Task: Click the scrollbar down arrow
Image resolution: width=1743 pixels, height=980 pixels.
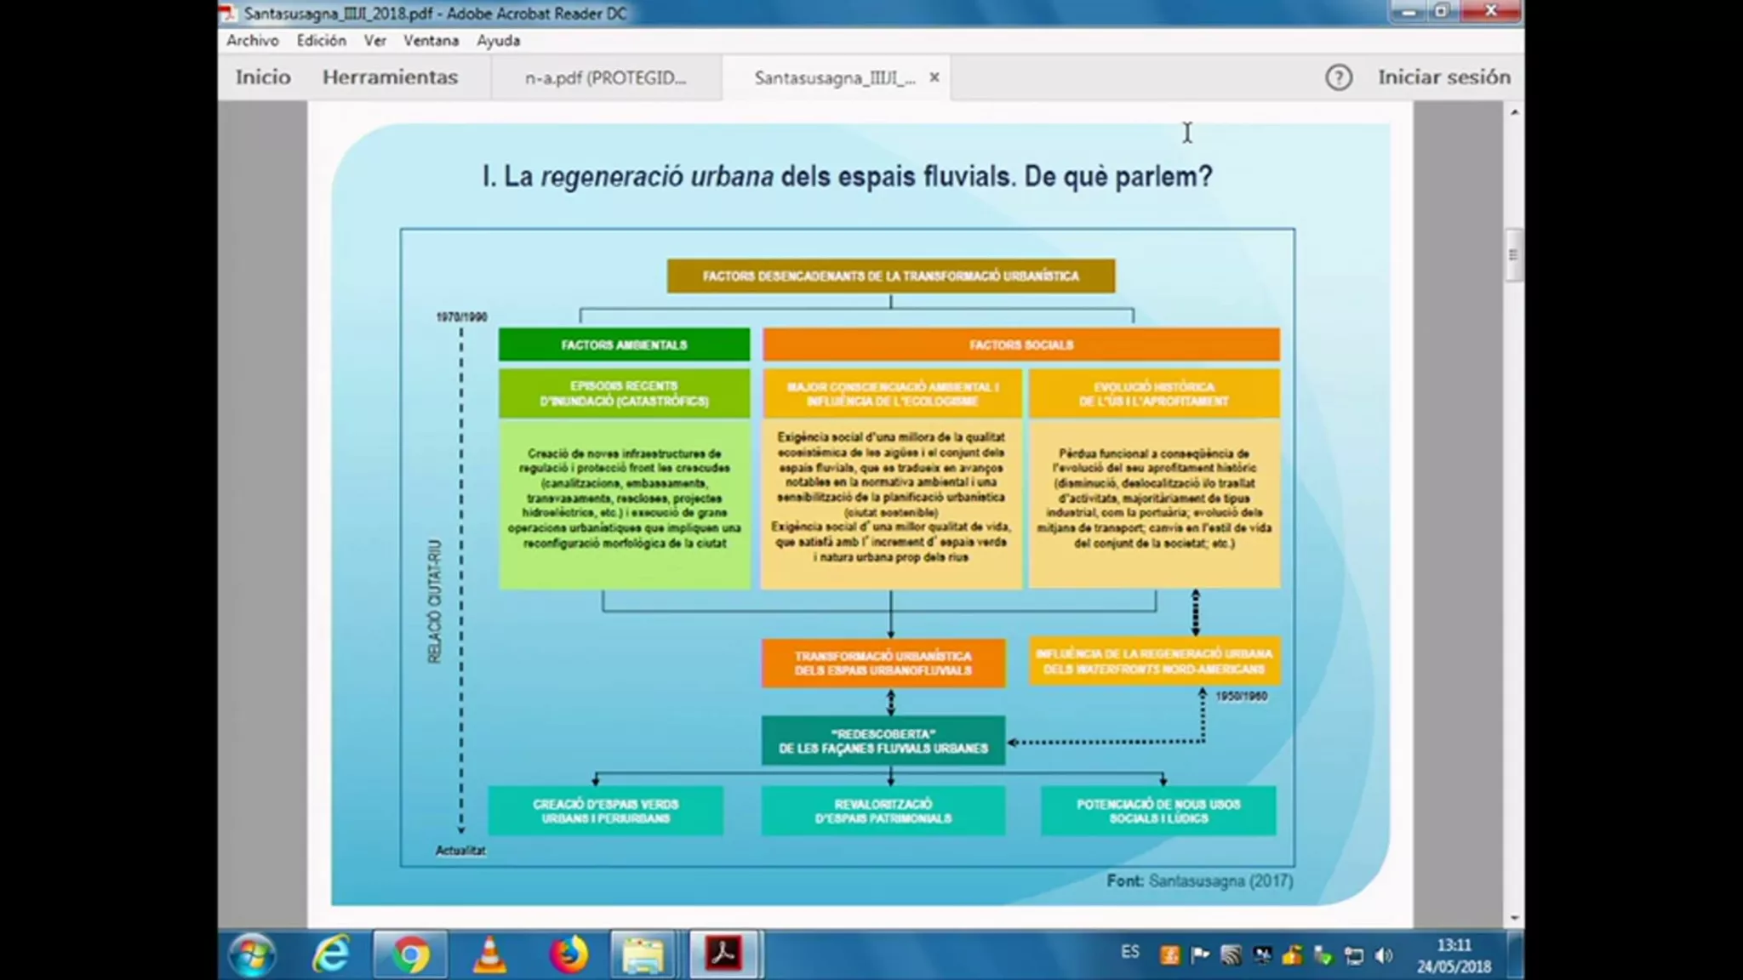Action: [x=1514, y=918]
